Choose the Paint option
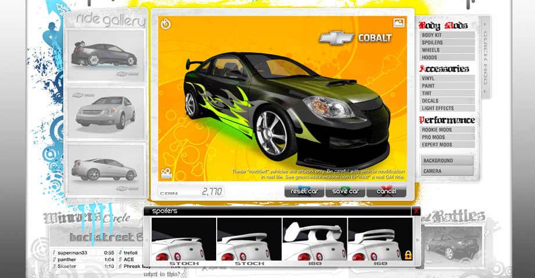535x278 pixels. 447,86
